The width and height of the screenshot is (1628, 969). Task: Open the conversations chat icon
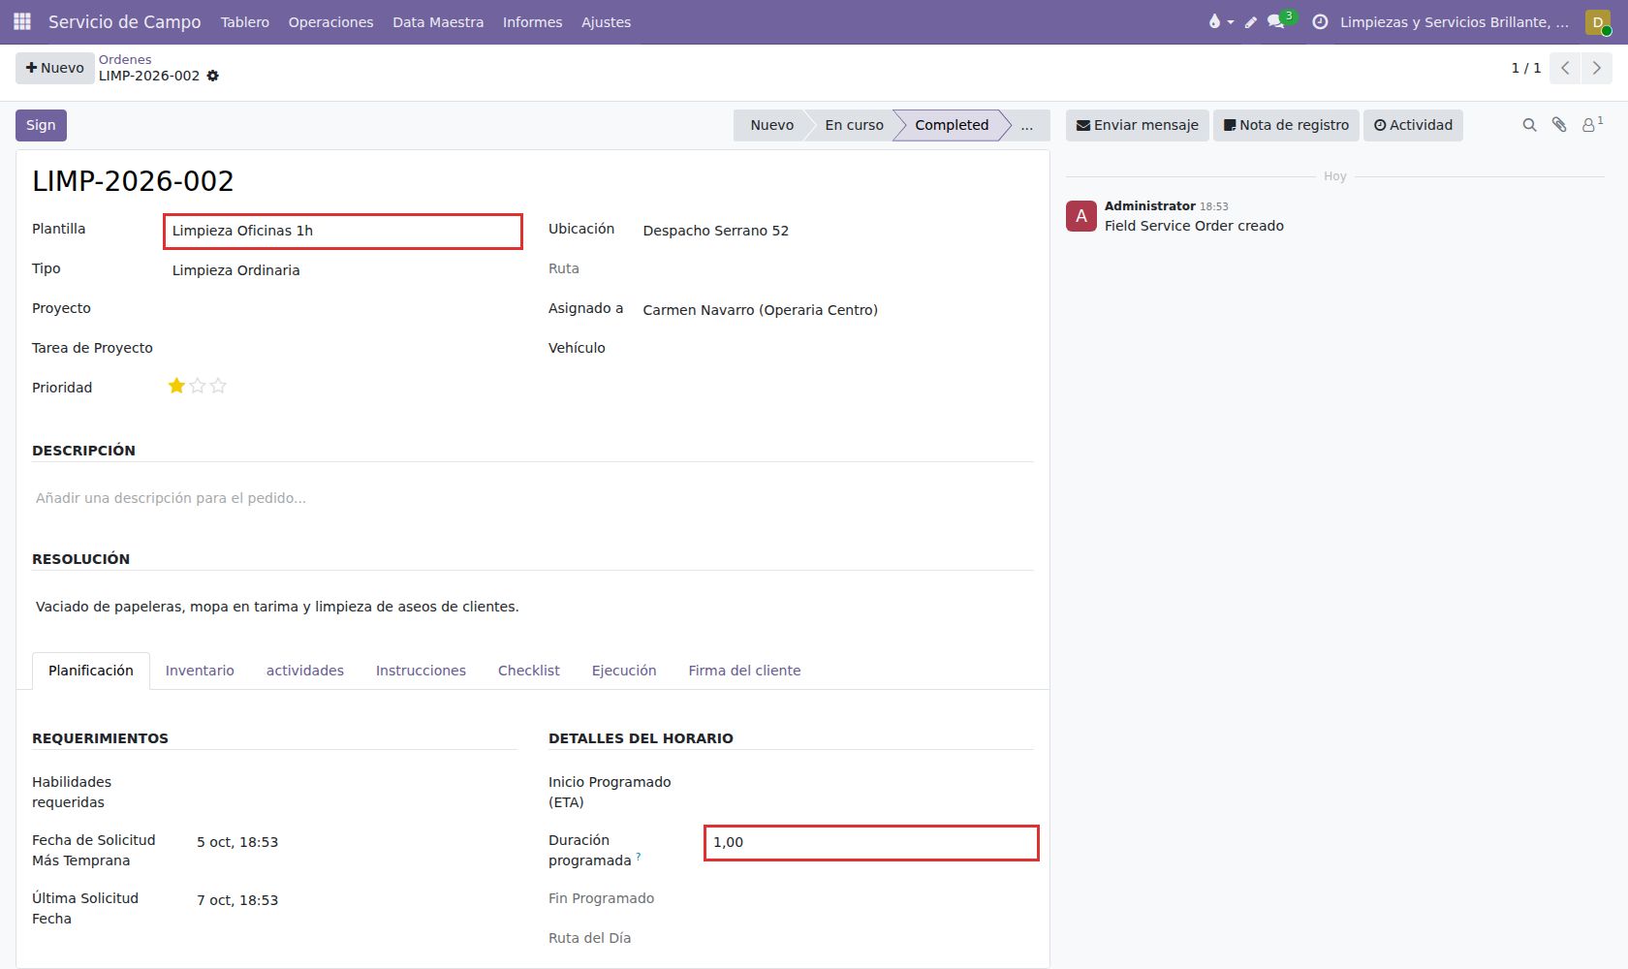1277,21
